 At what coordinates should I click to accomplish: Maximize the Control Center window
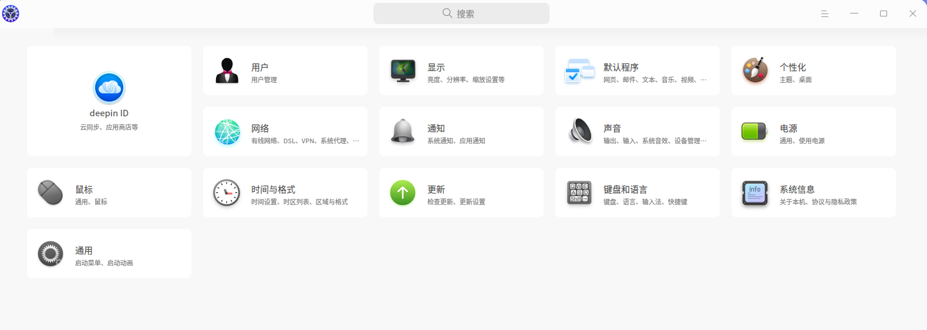click(884, 14)
